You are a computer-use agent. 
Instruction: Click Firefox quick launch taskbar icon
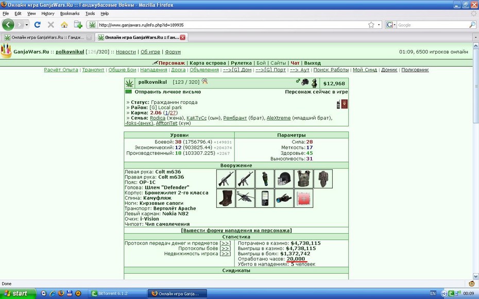tap(61, 293)
